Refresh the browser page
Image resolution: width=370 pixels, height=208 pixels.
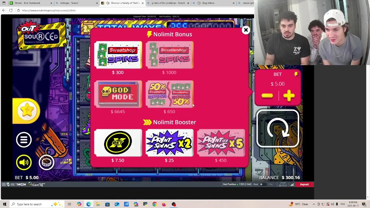point(11,10)
